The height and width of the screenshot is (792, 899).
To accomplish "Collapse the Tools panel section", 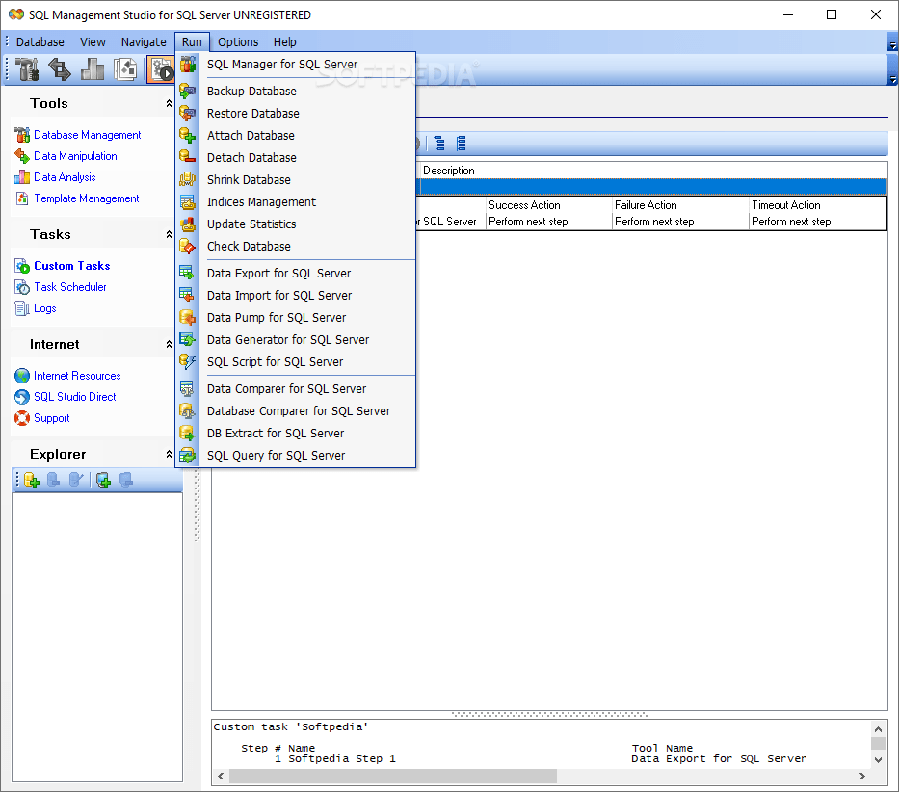I will click(169, 103).
